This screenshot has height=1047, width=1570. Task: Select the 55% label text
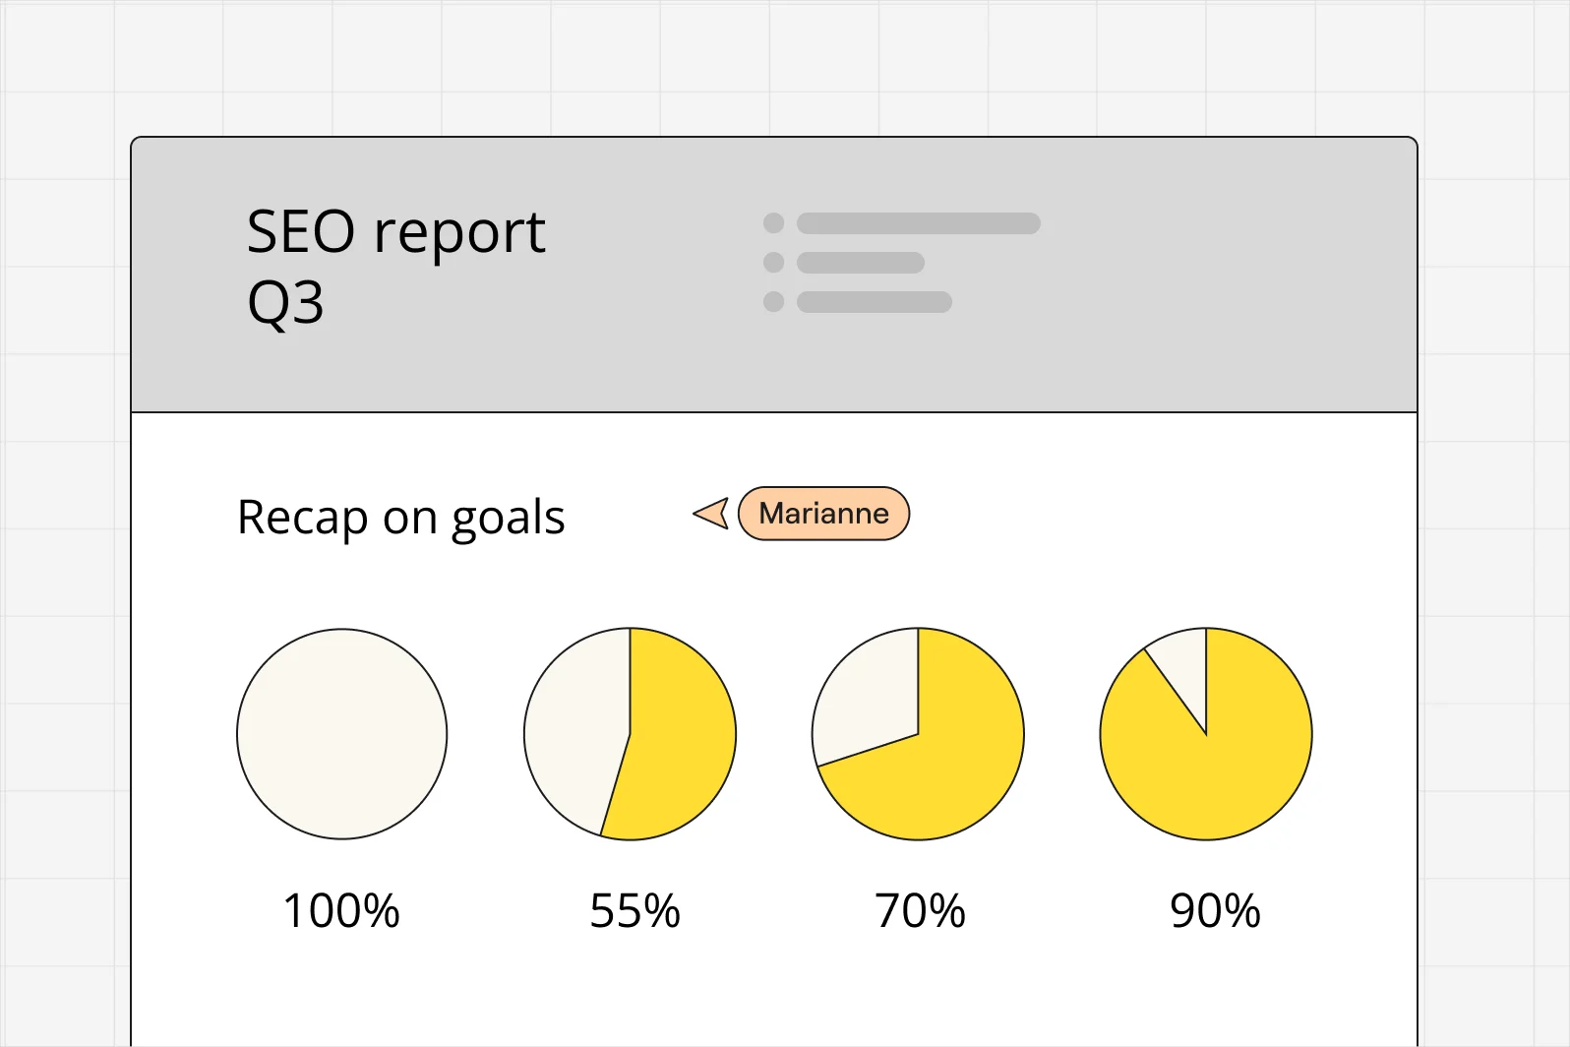point(634,911)
